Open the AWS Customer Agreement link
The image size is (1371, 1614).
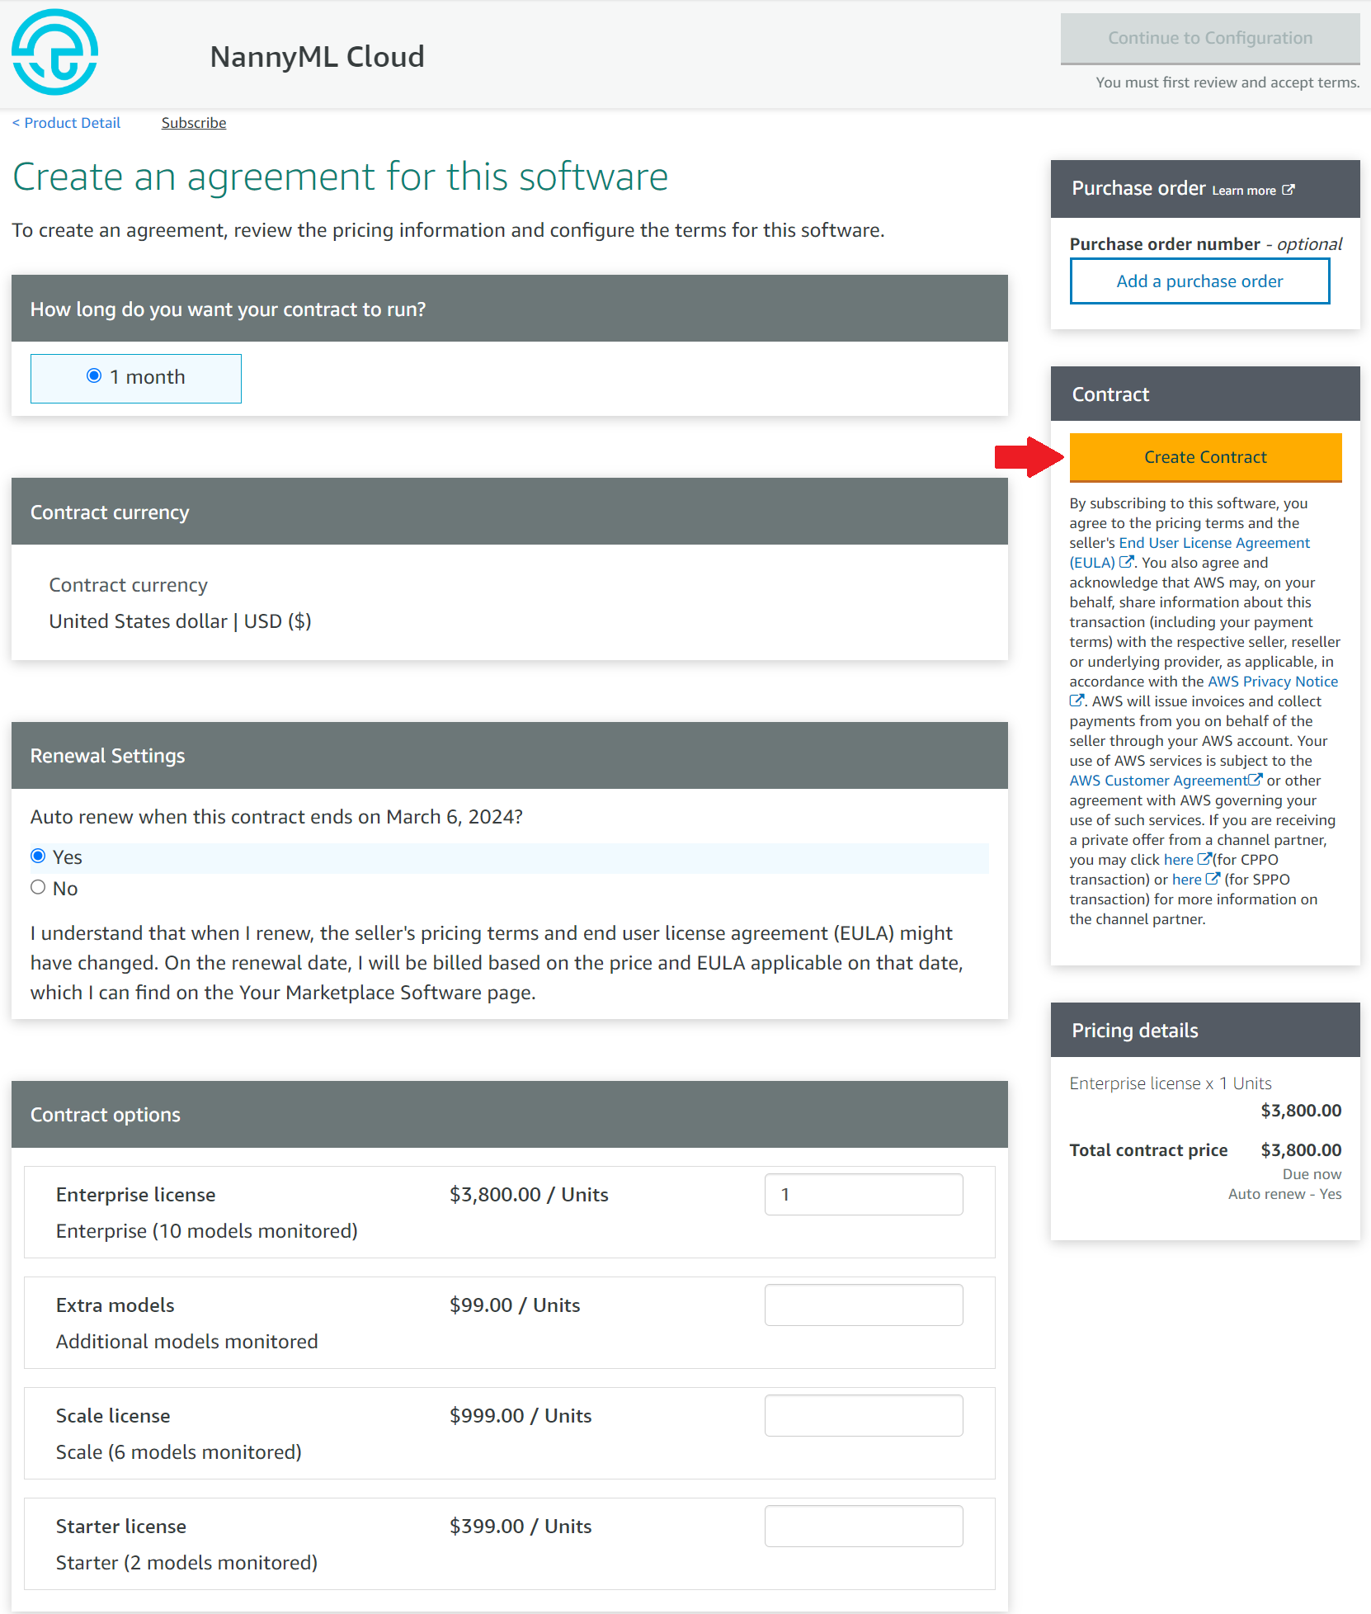pyautogui.click(x=1158, y=781)
